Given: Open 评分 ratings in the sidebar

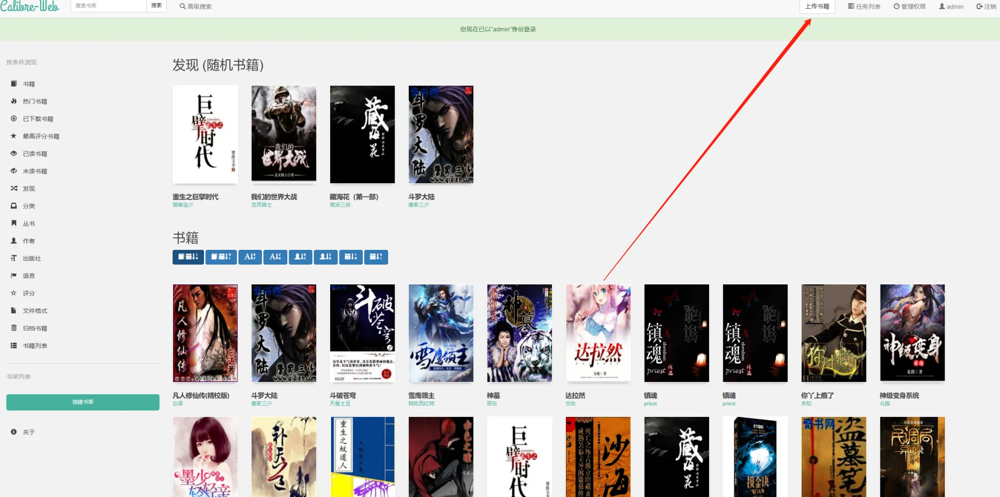Looking at the screenshot, I should [x=29, y=293].
